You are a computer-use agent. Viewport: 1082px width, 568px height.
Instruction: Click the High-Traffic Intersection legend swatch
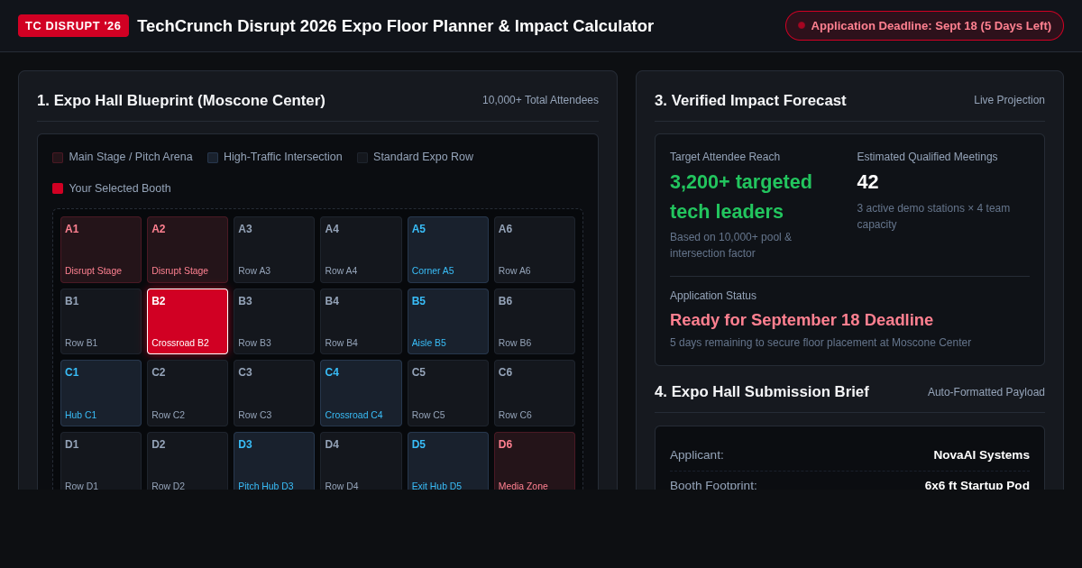213,158
